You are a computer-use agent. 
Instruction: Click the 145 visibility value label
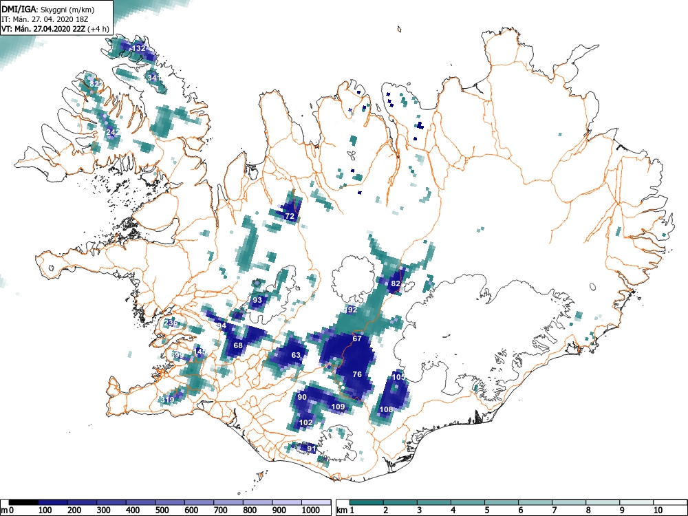(200, 351)
